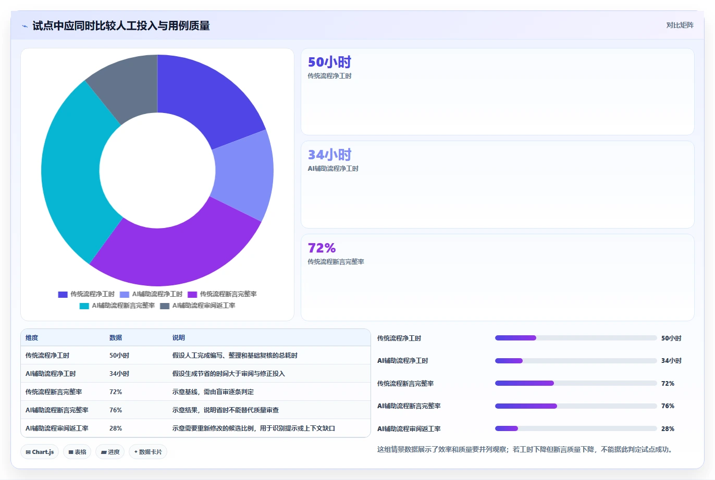This screenshot has height=480, width=715.
Task: Click progress value 28% on the right
Action: [668, 429]
